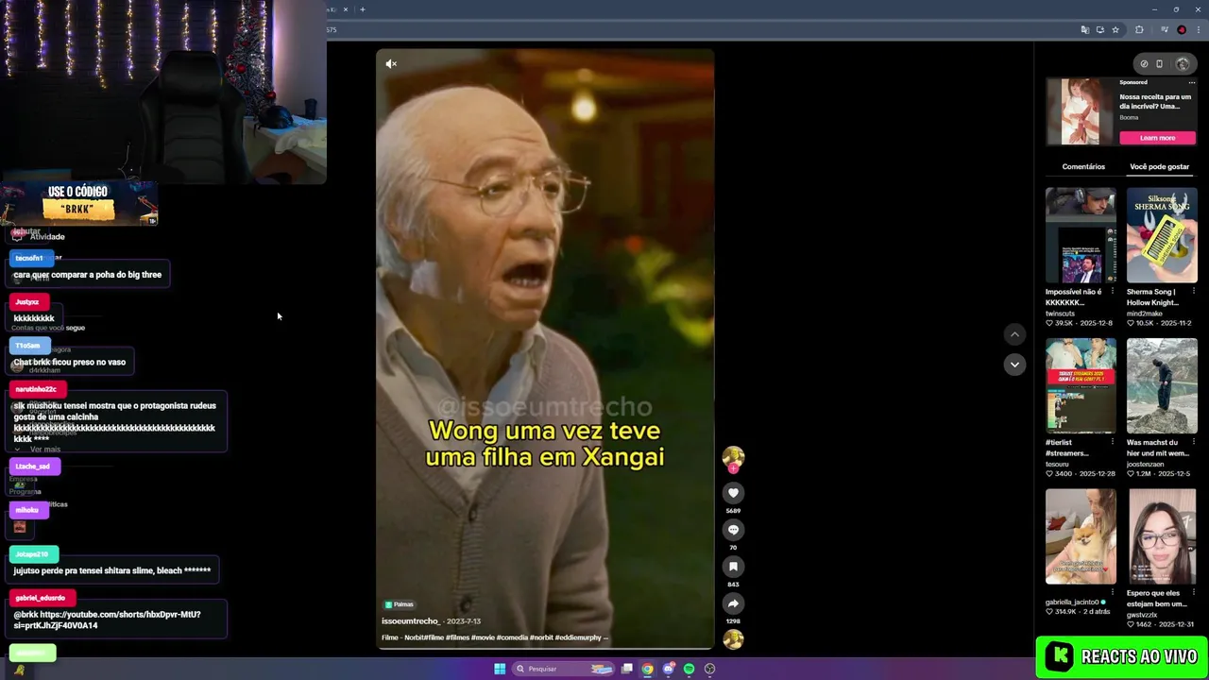Open #tierlist #streamers video thumbnail
Image resolution: width=1209 pixels, height=680 pixels.
pos(1081,385)
